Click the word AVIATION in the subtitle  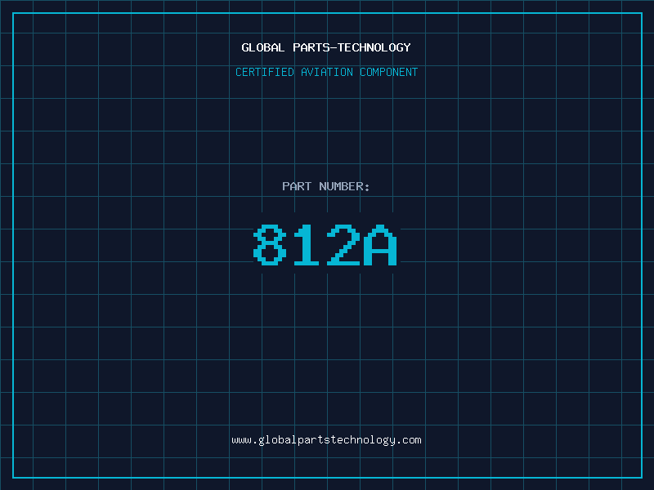[x=327, y=72]
